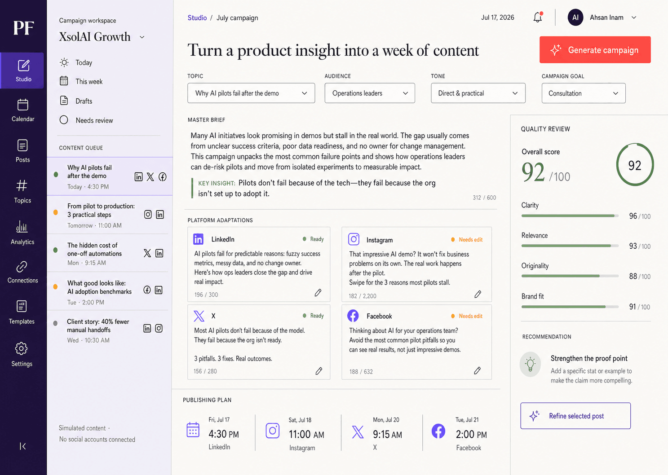Image resolution: width=668 pixels, height=475 pixels.
Task: Edit the LinkedIn adaptation with pencil icon
Action: tap(318, 293)
